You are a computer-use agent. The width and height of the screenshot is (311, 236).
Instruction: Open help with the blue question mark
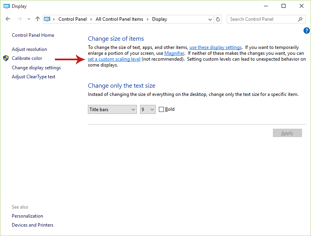pyautogui.click(x=307, y=31)
